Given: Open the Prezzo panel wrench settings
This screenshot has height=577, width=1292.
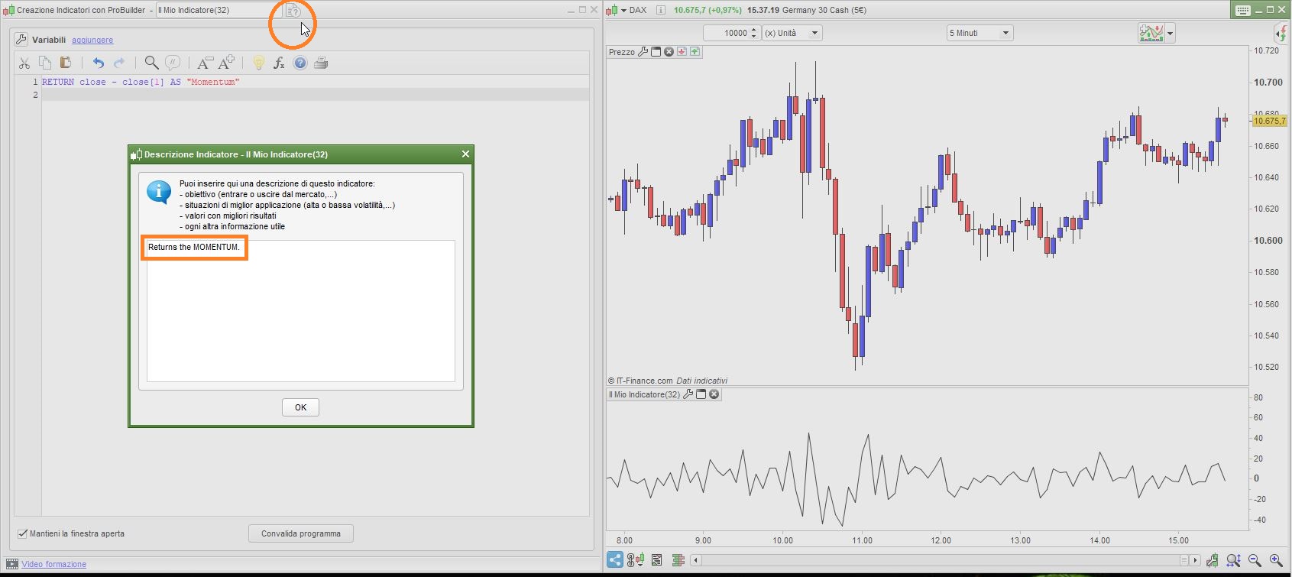Looking at the screenshot, I should [643, 52].
